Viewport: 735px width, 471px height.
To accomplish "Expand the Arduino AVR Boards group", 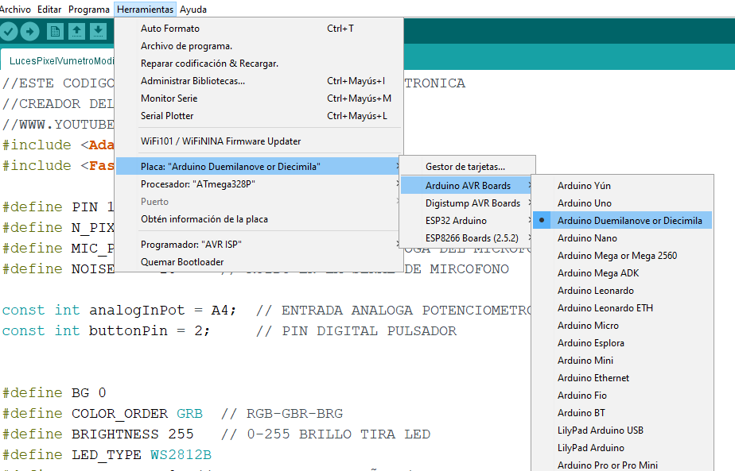I will 467,186.
